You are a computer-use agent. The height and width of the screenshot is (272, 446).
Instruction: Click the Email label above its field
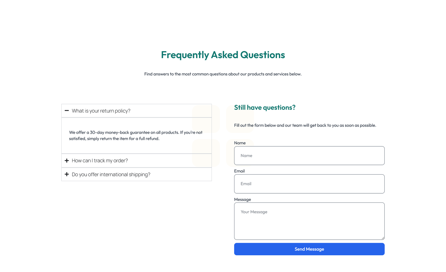[239, 171]
